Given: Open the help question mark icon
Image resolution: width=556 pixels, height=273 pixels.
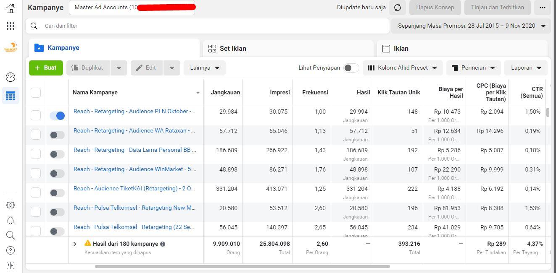Looking at the screenshot, I should coord(11,250).
